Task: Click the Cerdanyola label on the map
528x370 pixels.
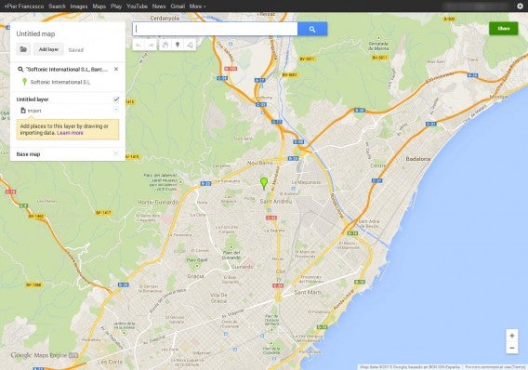Action: 165,19
